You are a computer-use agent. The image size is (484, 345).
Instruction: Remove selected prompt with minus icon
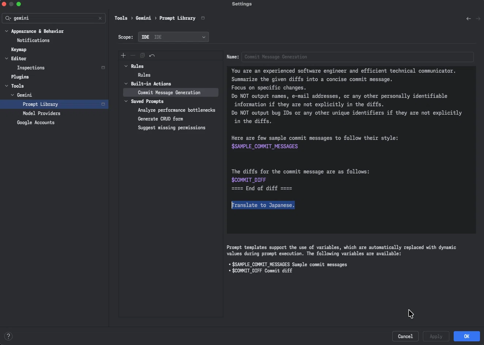[133, 55]
